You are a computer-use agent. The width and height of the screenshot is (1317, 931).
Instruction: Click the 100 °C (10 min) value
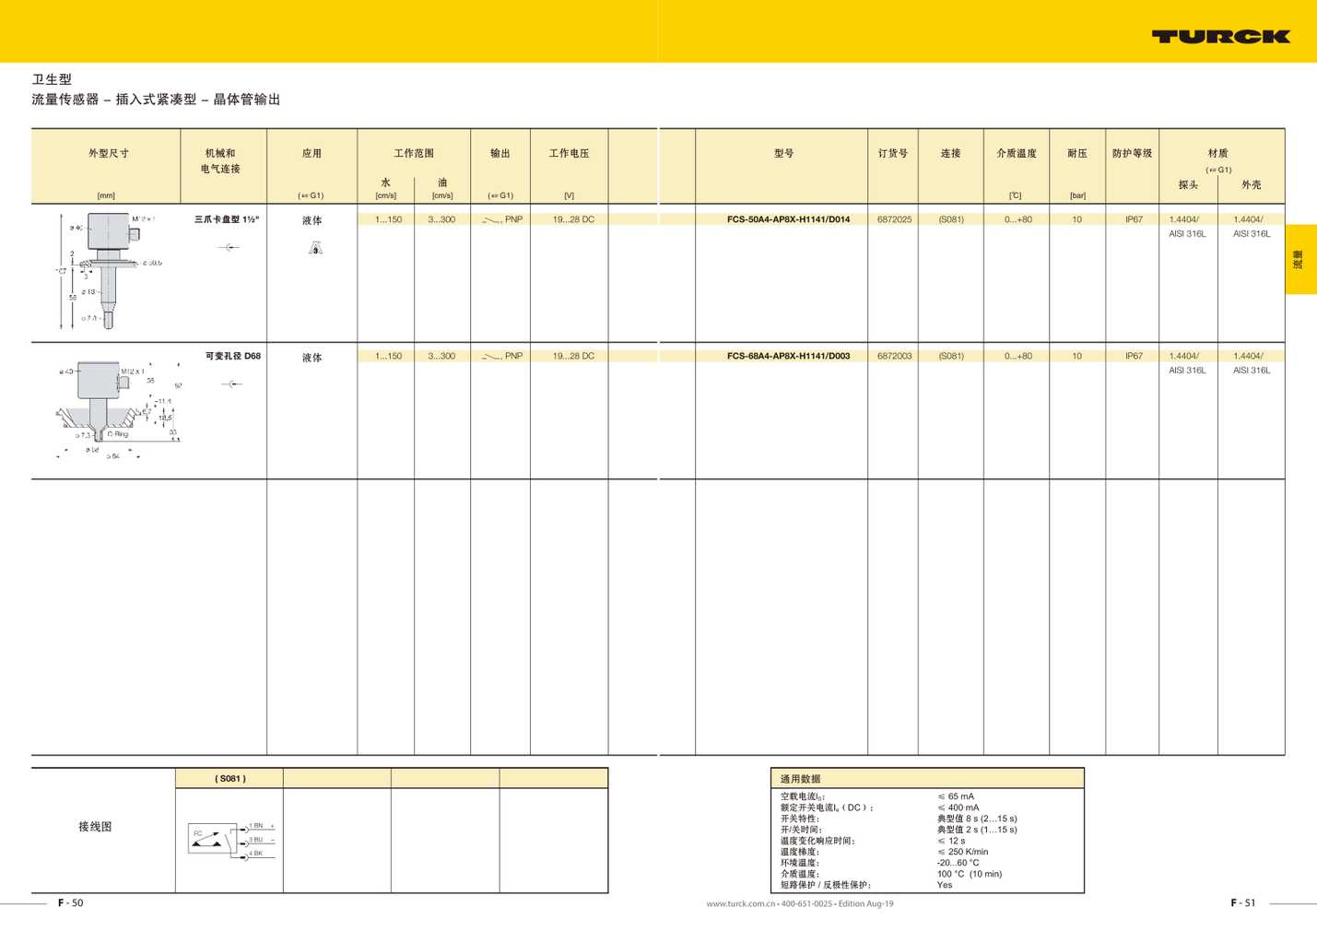pyautogui.click(x=970, y=874)
